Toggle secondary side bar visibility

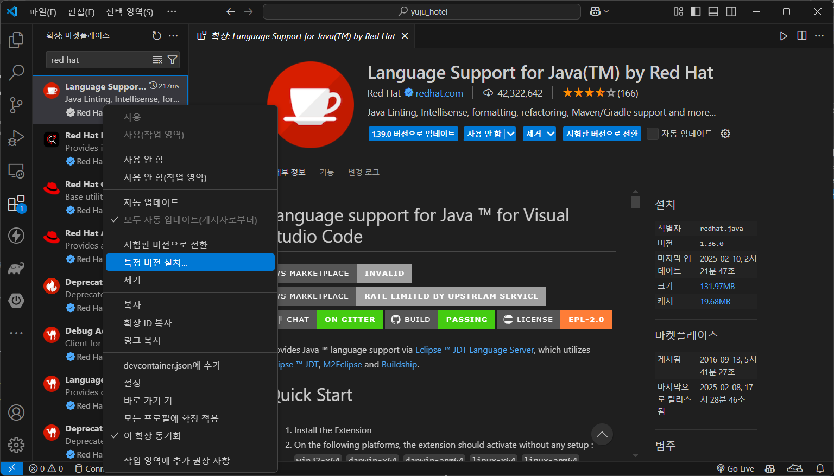point(731,11)
